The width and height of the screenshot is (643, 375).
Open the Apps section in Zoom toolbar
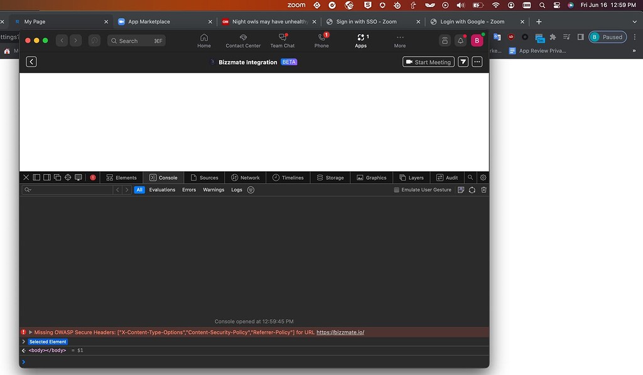tap(361, 41)
